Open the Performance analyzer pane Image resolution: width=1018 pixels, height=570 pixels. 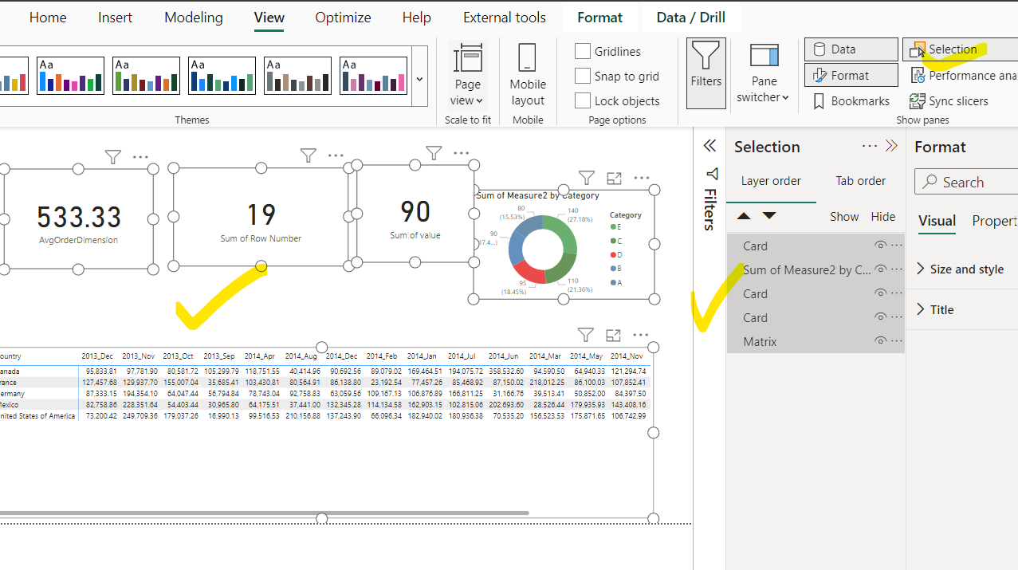(x=963, y=76)
